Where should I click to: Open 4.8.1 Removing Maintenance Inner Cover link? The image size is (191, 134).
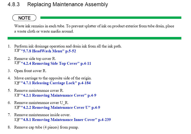[66, 120]
